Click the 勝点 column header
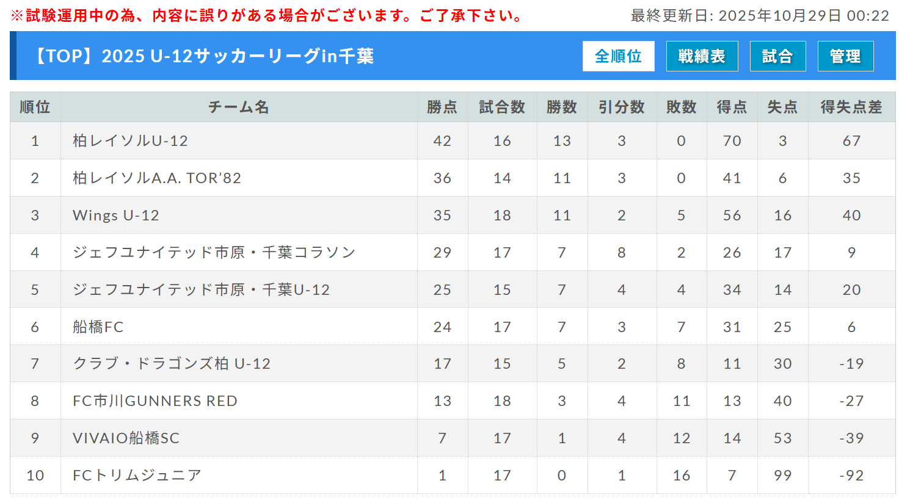The image size is (899, 500). point(442,107)
